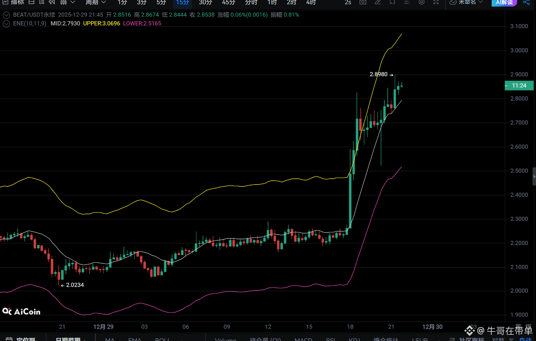This screenshot has width=536, height=341.
Task: Share the chart via the share icon
Action: 526,3
